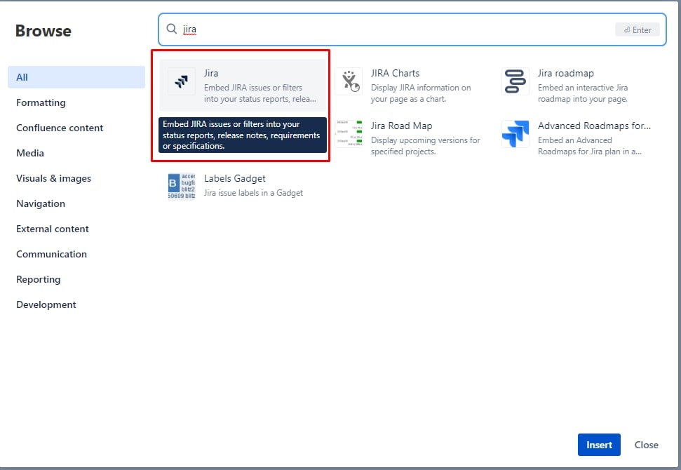Click 'Embed an Advanced Roadmaps' description
Viewport: 681px width, 470px height.
coord(589,145)
